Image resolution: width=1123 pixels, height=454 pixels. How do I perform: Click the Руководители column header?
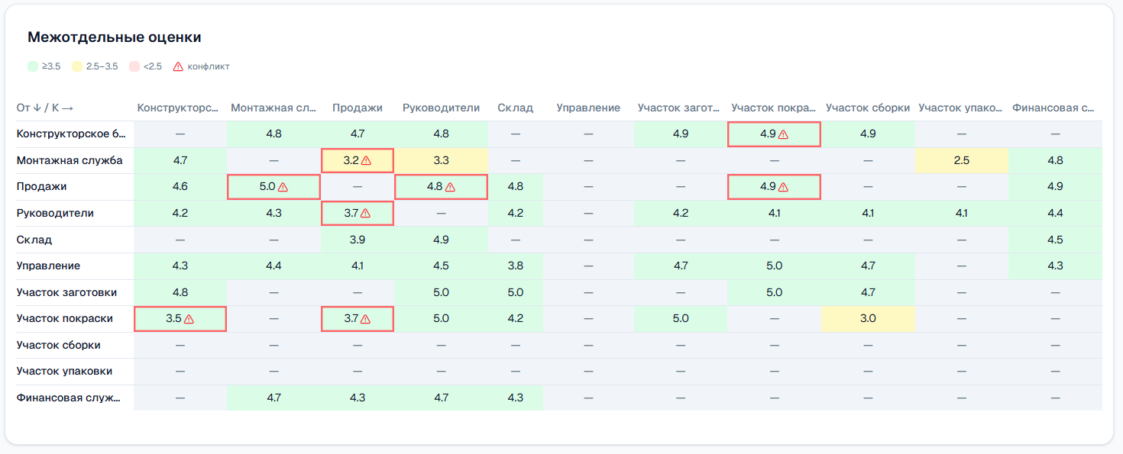[x=441, y=108]
